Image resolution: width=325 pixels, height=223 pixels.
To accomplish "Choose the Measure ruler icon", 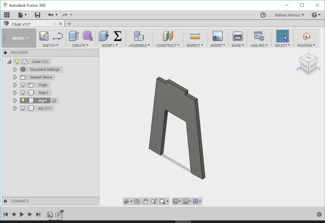I will click(195, 37).
